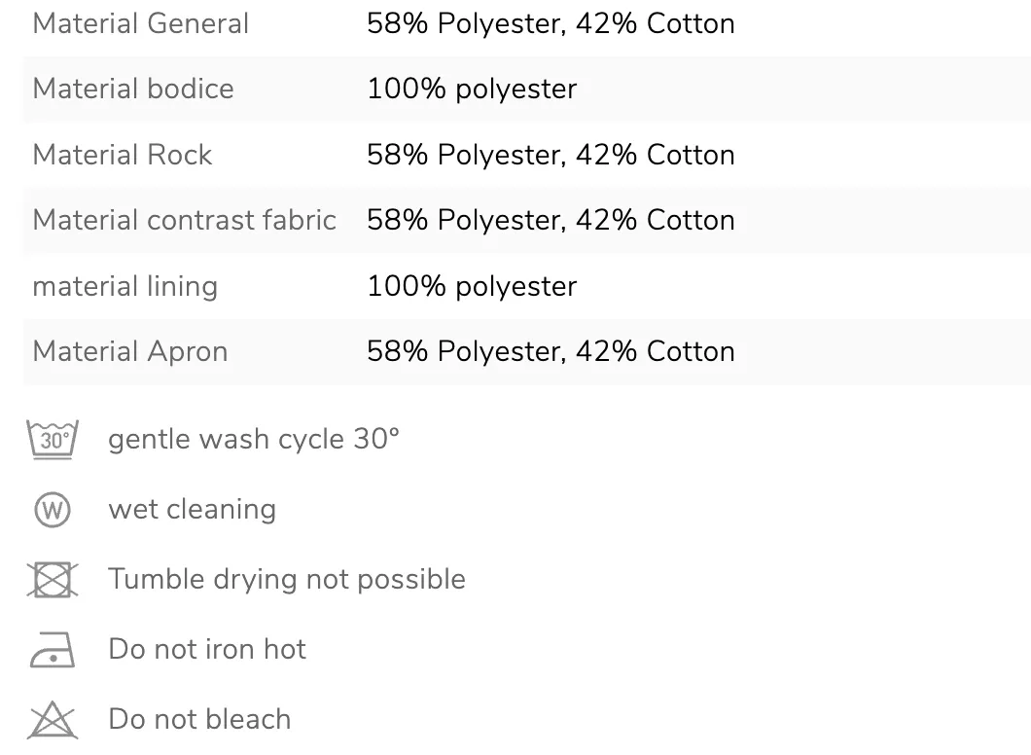Click the crossed-out bleach triangle icon

[53, 720]
